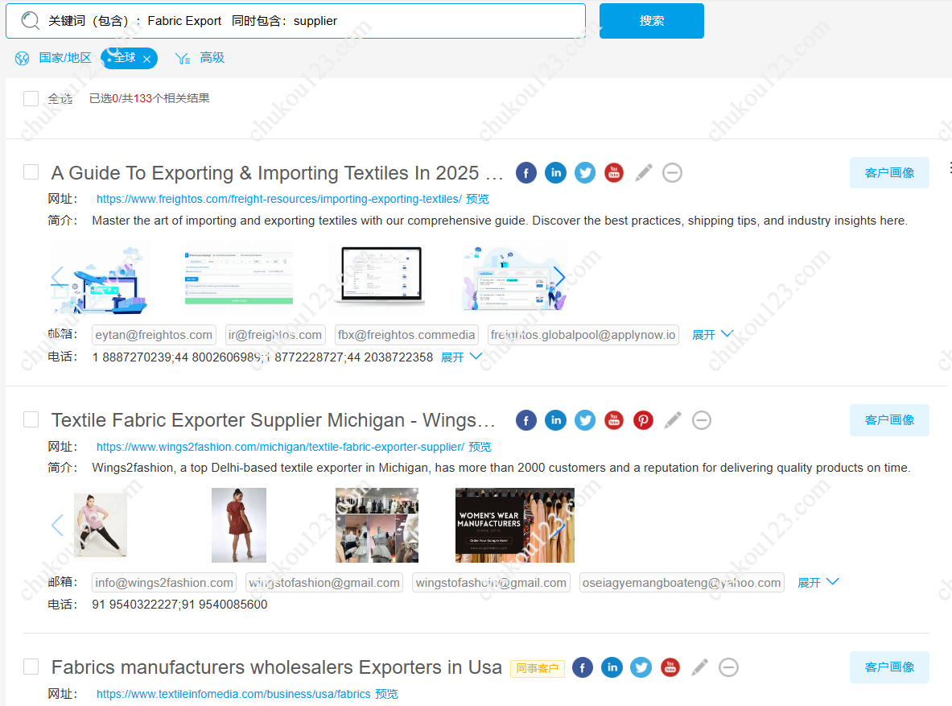
Task: Open the globe country/region icon
Action: [23, 58]
